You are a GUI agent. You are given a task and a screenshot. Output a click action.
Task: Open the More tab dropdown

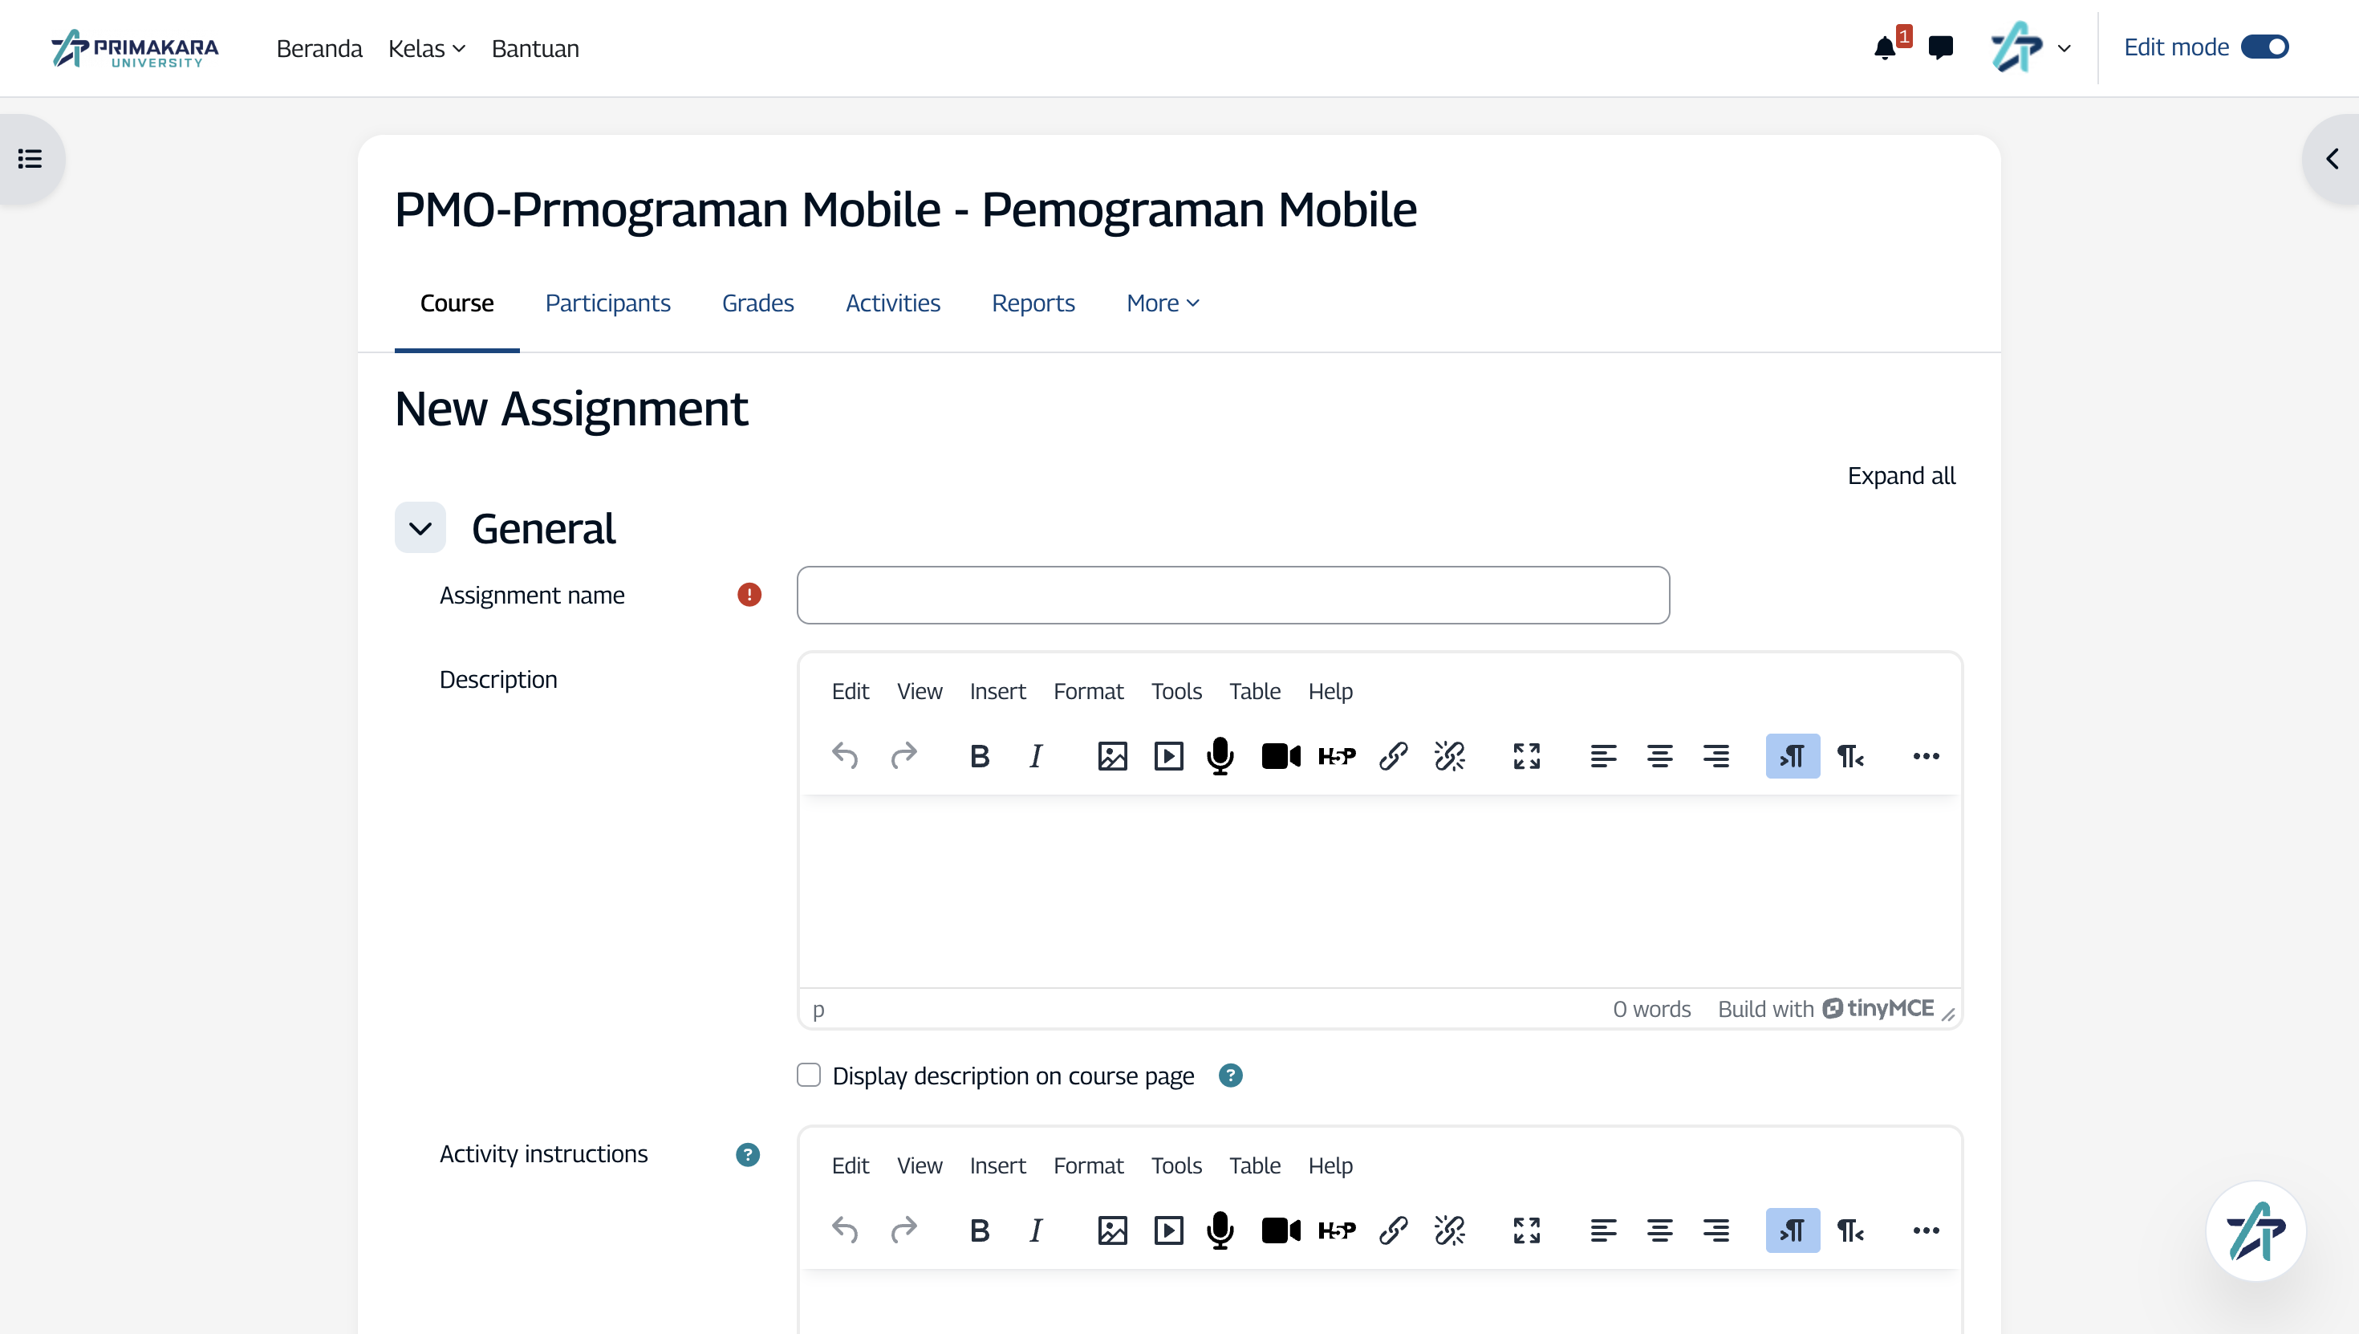pyautogui.click(x=1163, y=303)
